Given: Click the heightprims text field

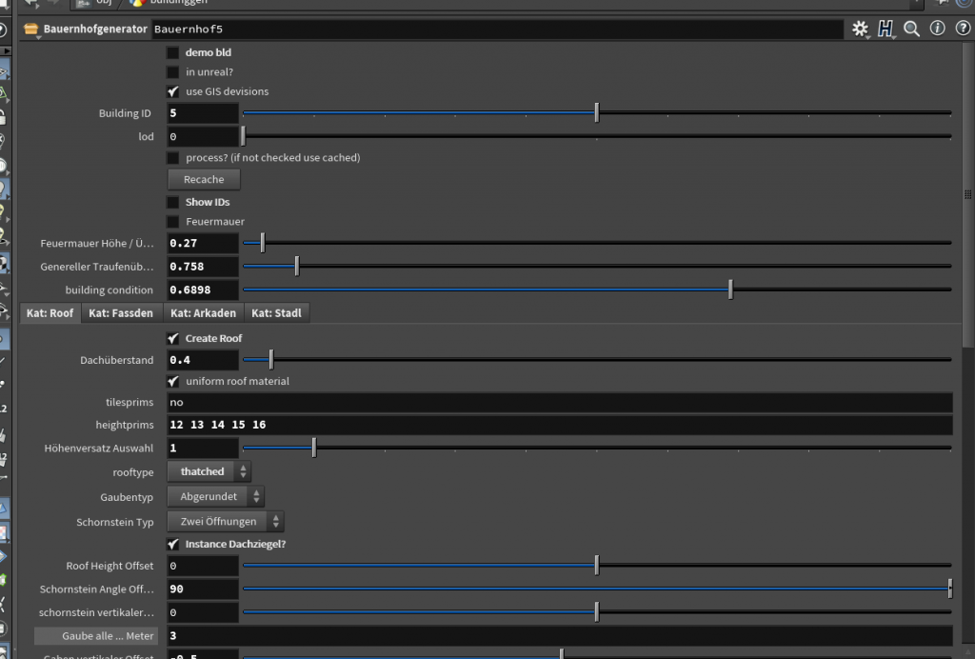Looking at the screenshot, I should [560, 425].
